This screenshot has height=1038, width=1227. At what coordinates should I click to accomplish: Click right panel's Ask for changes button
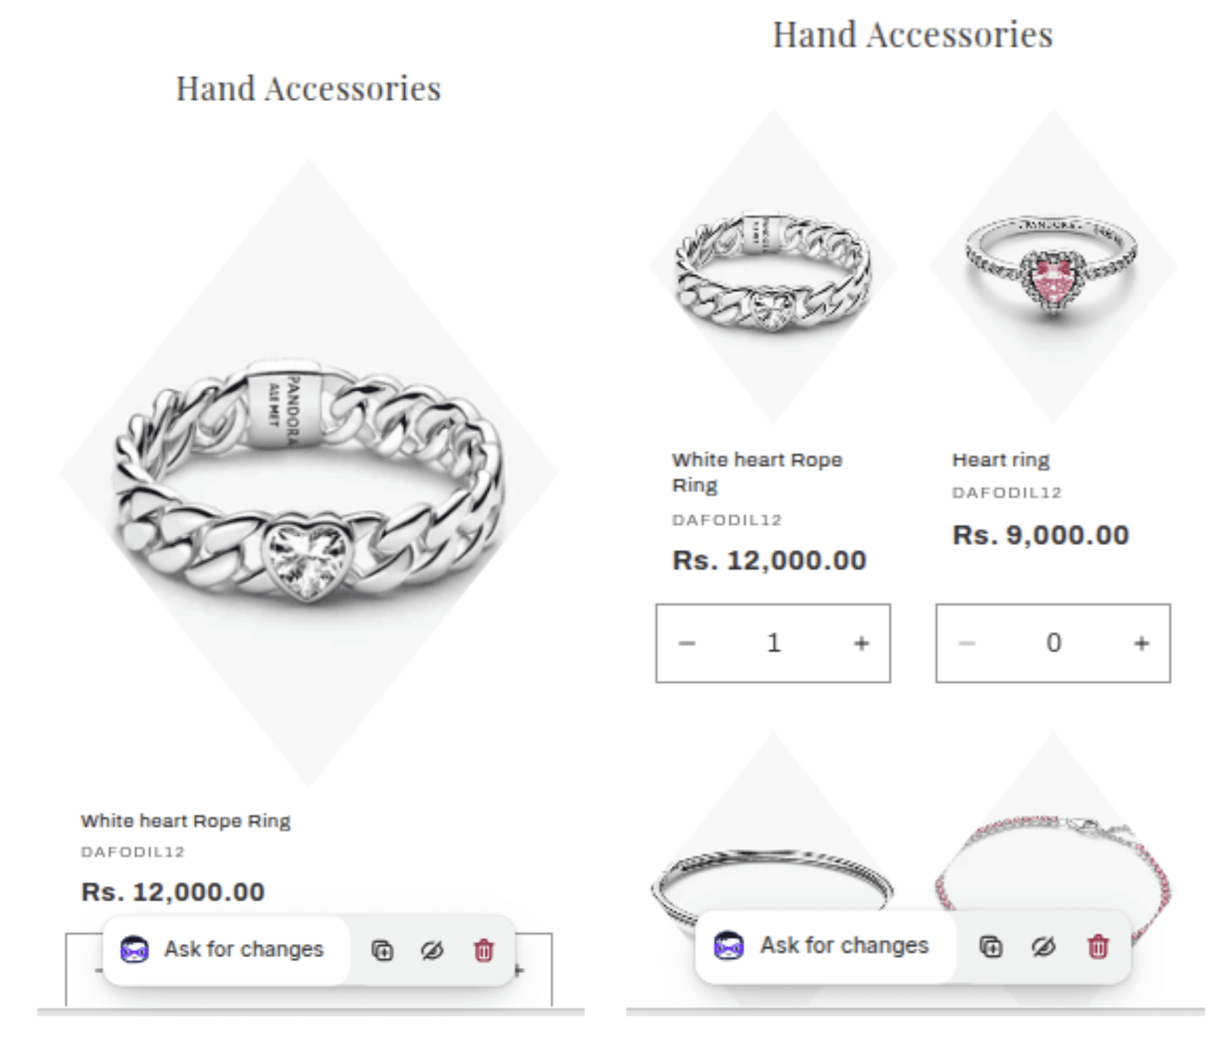825,945
